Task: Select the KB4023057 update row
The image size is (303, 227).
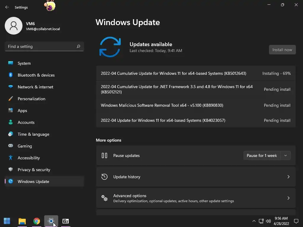Action: coord(196,121)
